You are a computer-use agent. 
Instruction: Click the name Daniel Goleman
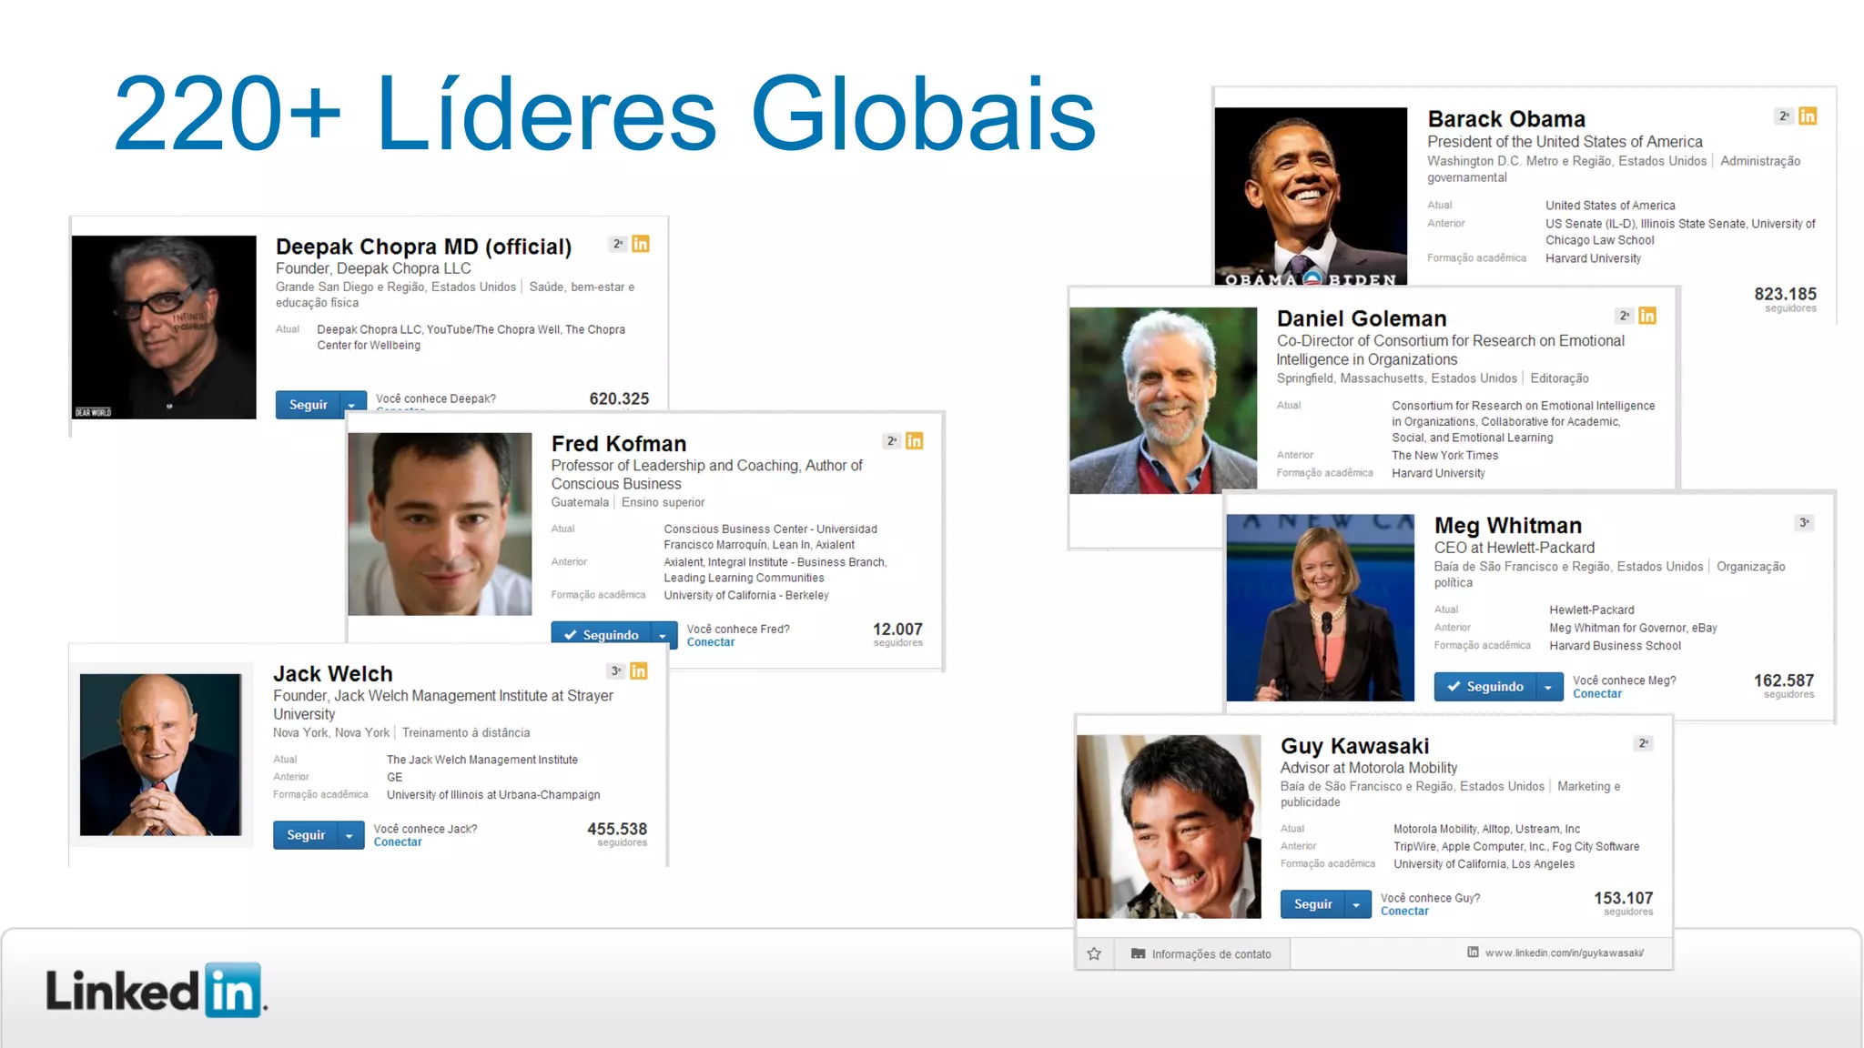coord(1362,318)
